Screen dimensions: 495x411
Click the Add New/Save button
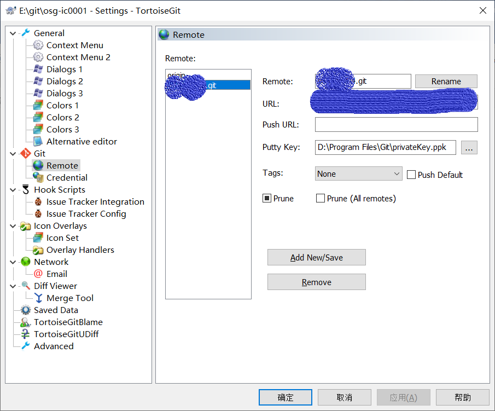316,257
